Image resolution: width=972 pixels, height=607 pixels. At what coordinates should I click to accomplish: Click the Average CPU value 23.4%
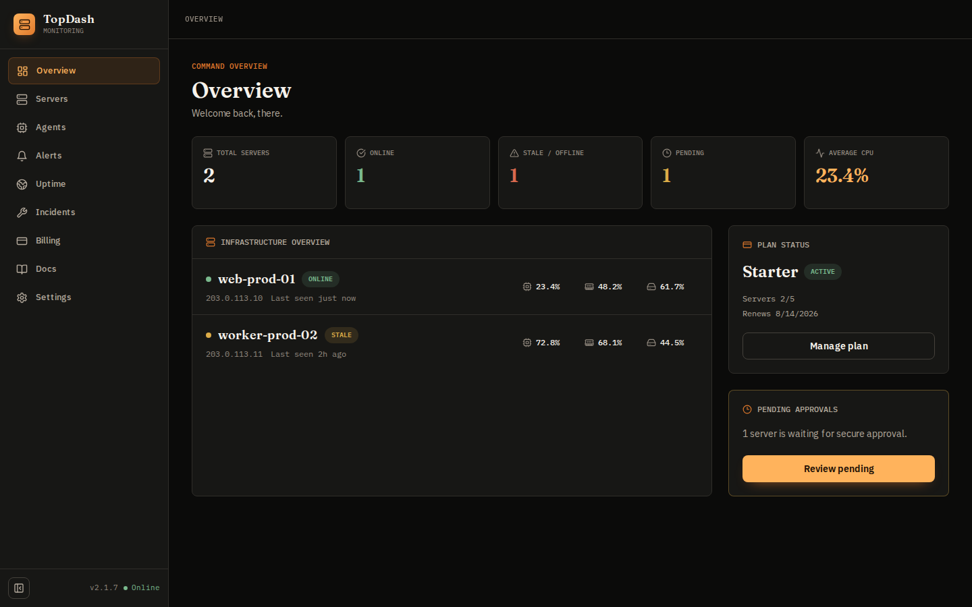pos(842,175)
